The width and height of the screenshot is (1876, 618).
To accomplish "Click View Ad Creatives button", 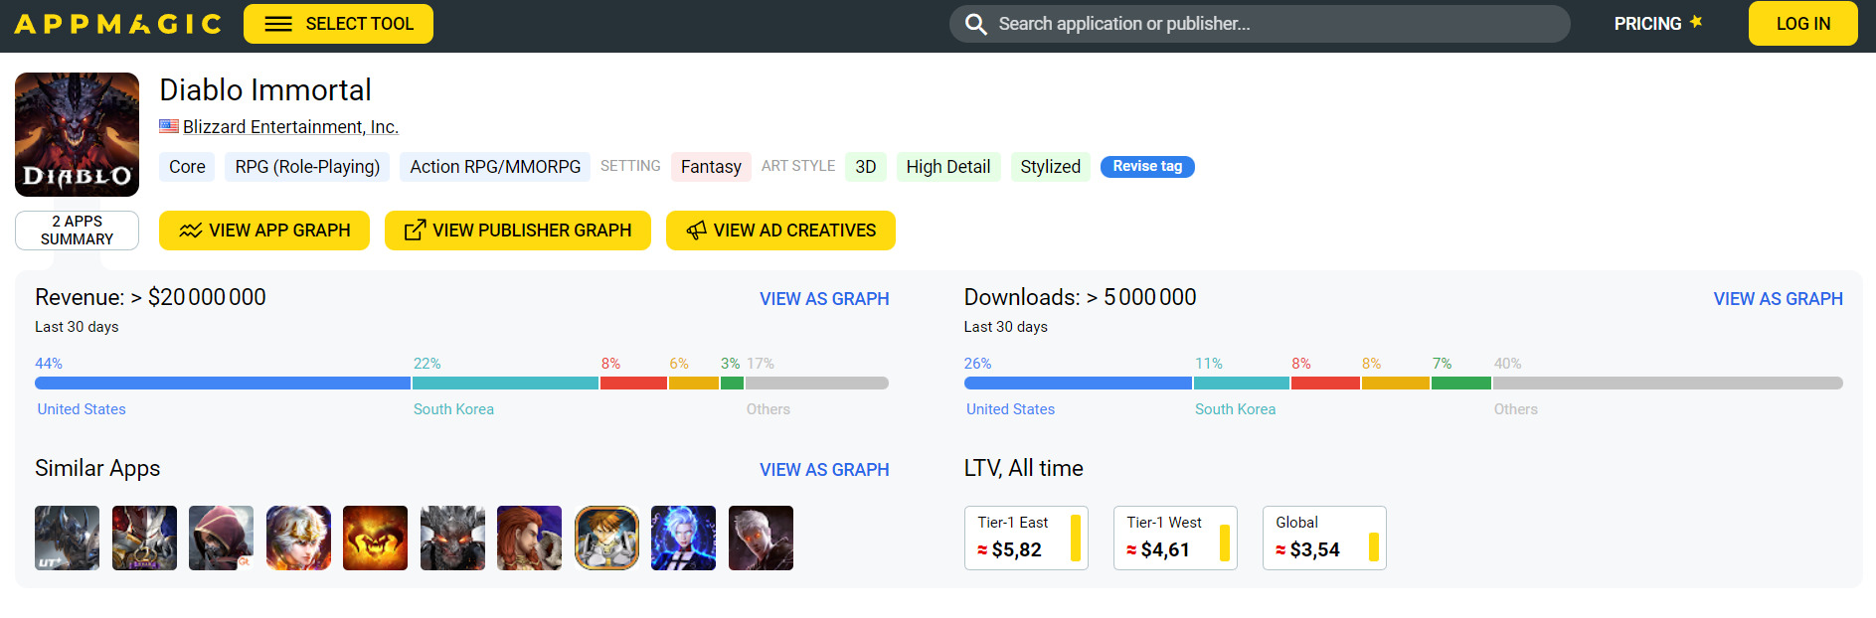I will [x=780, y=231].
